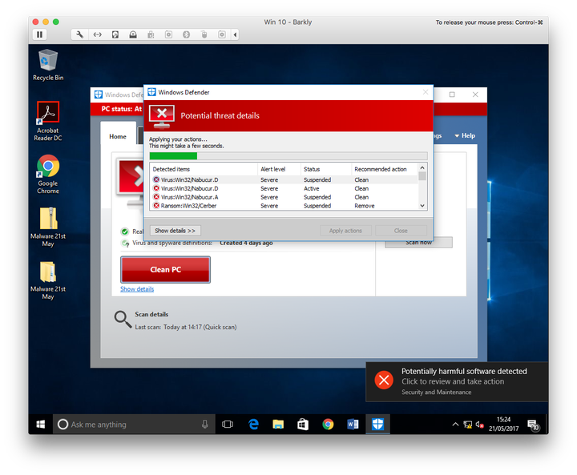Click Alert level column header
The image size is (577, 475).
click(x=279, y=169)
